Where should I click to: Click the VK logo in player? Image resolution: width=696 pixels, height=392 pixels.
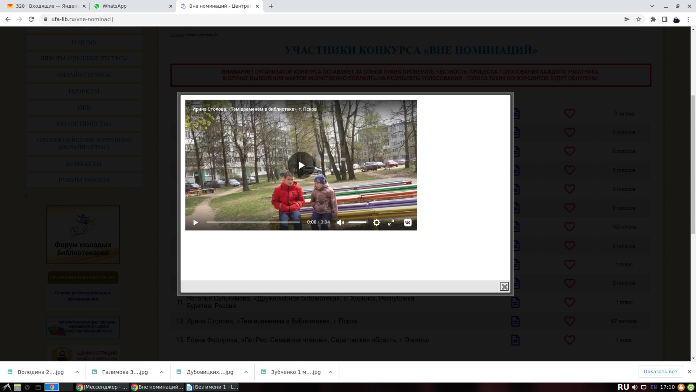[x=408, y=222]
